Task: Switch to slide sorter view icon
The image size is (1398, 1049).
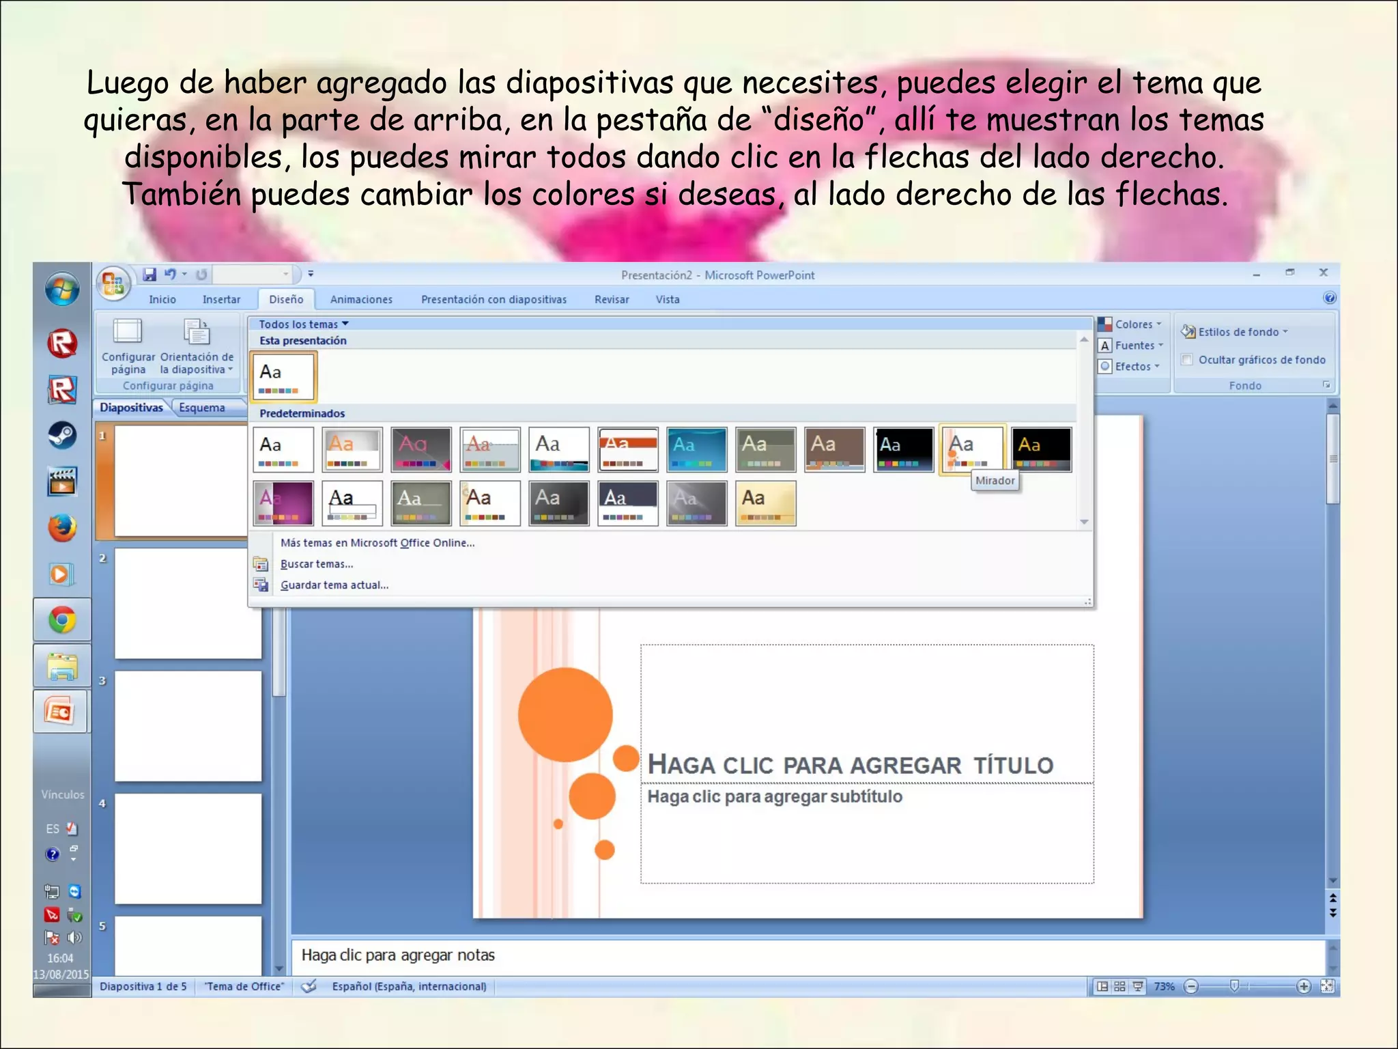Action: click(x=1119, y=986)
